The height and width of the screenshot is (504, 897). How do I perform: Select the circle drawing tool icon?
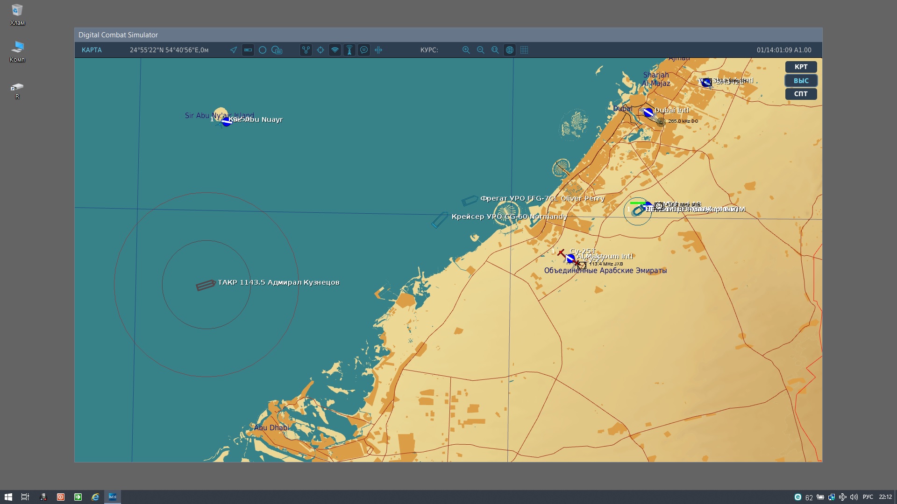point(263,50)
